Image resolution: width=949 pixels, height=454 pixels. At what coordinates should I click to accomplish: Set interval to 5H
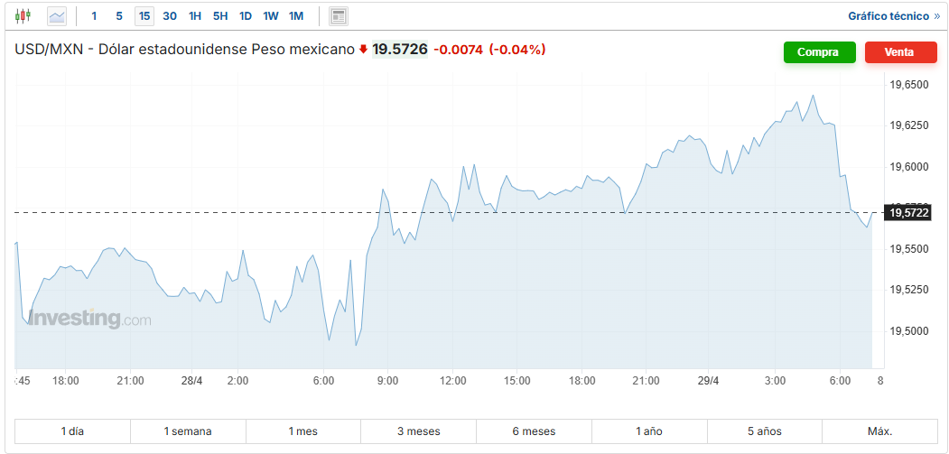point(220,16)
